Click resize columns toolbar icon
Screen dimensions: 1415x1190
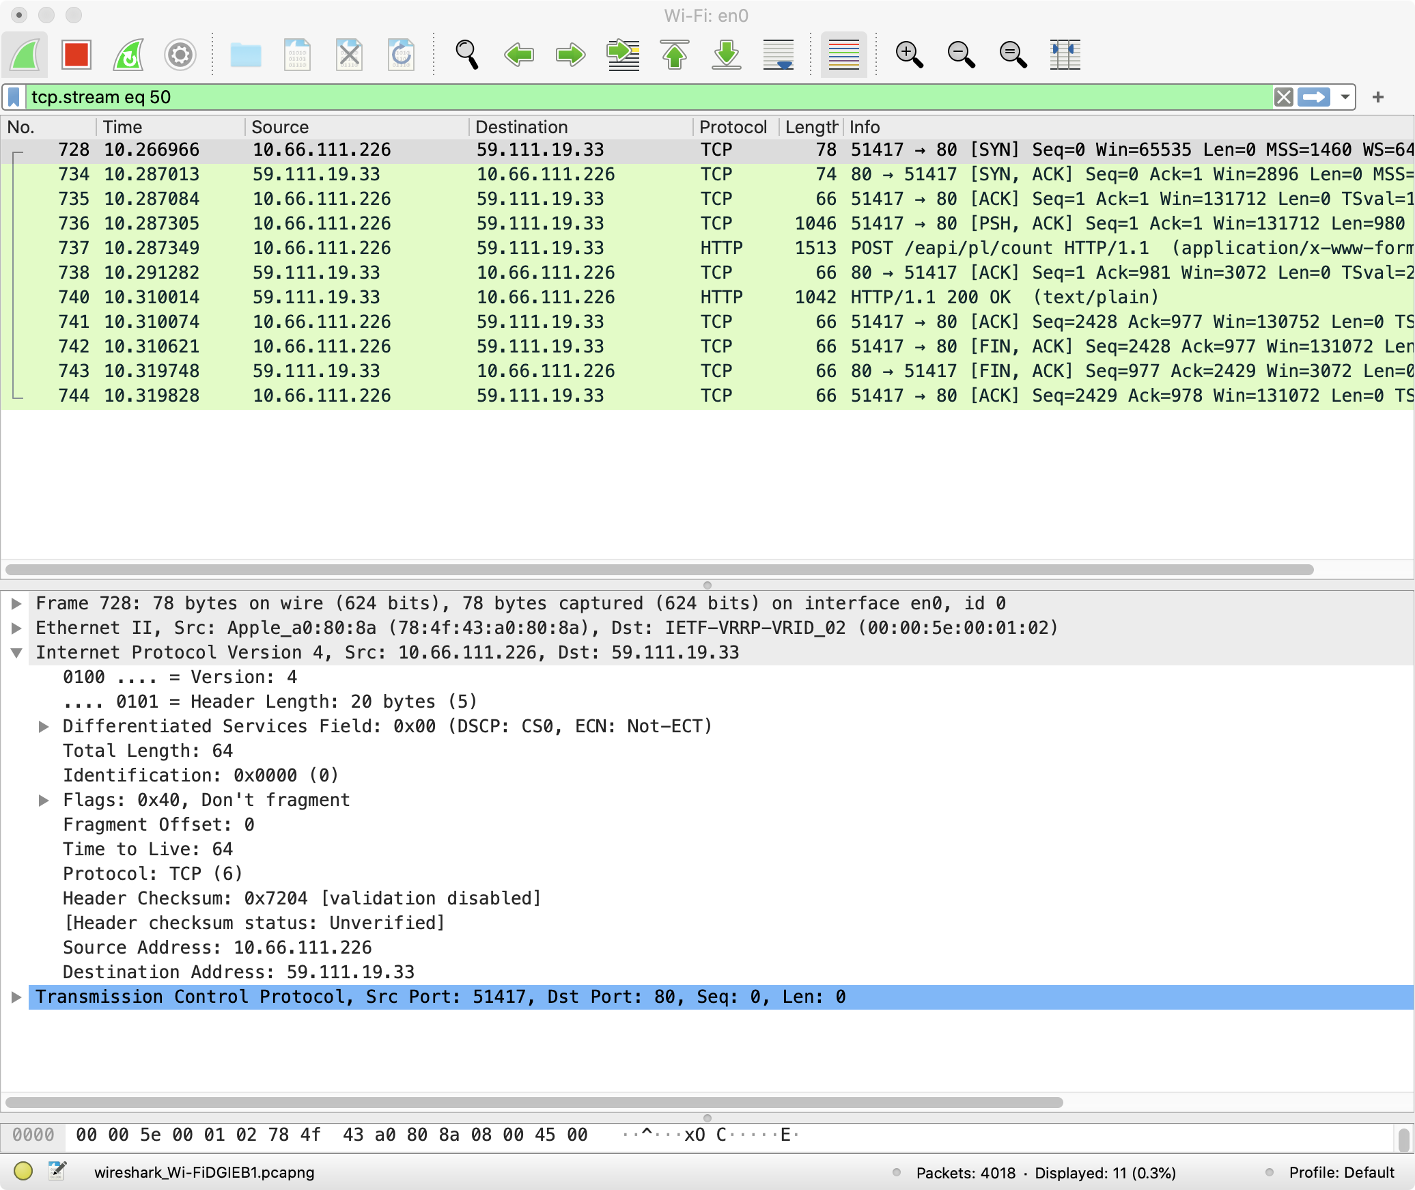(1065, 55)
